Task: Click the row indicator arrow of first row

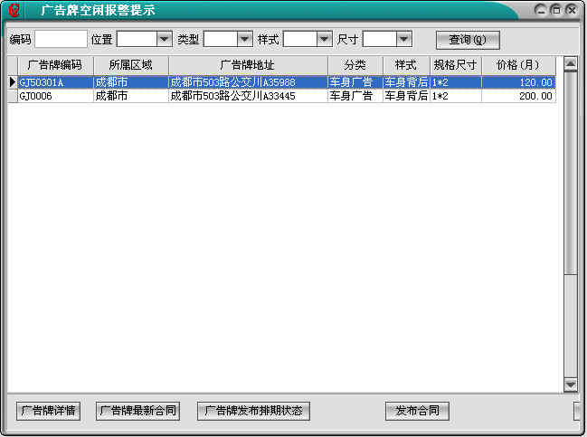Action: click(x=13, y=82)
